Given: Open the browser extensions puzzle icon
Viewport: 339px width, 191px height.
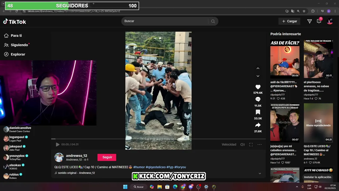Looking at the screenshot, I should pos(313,11).
